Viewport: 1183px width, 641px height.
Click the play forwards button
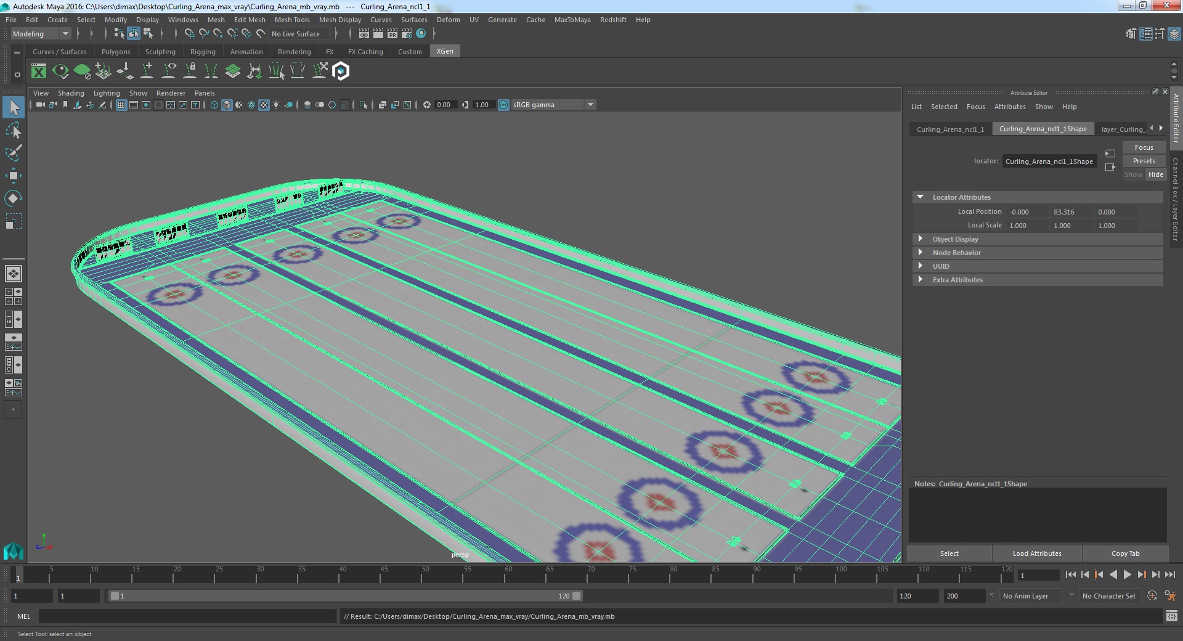pos(1127,574)
